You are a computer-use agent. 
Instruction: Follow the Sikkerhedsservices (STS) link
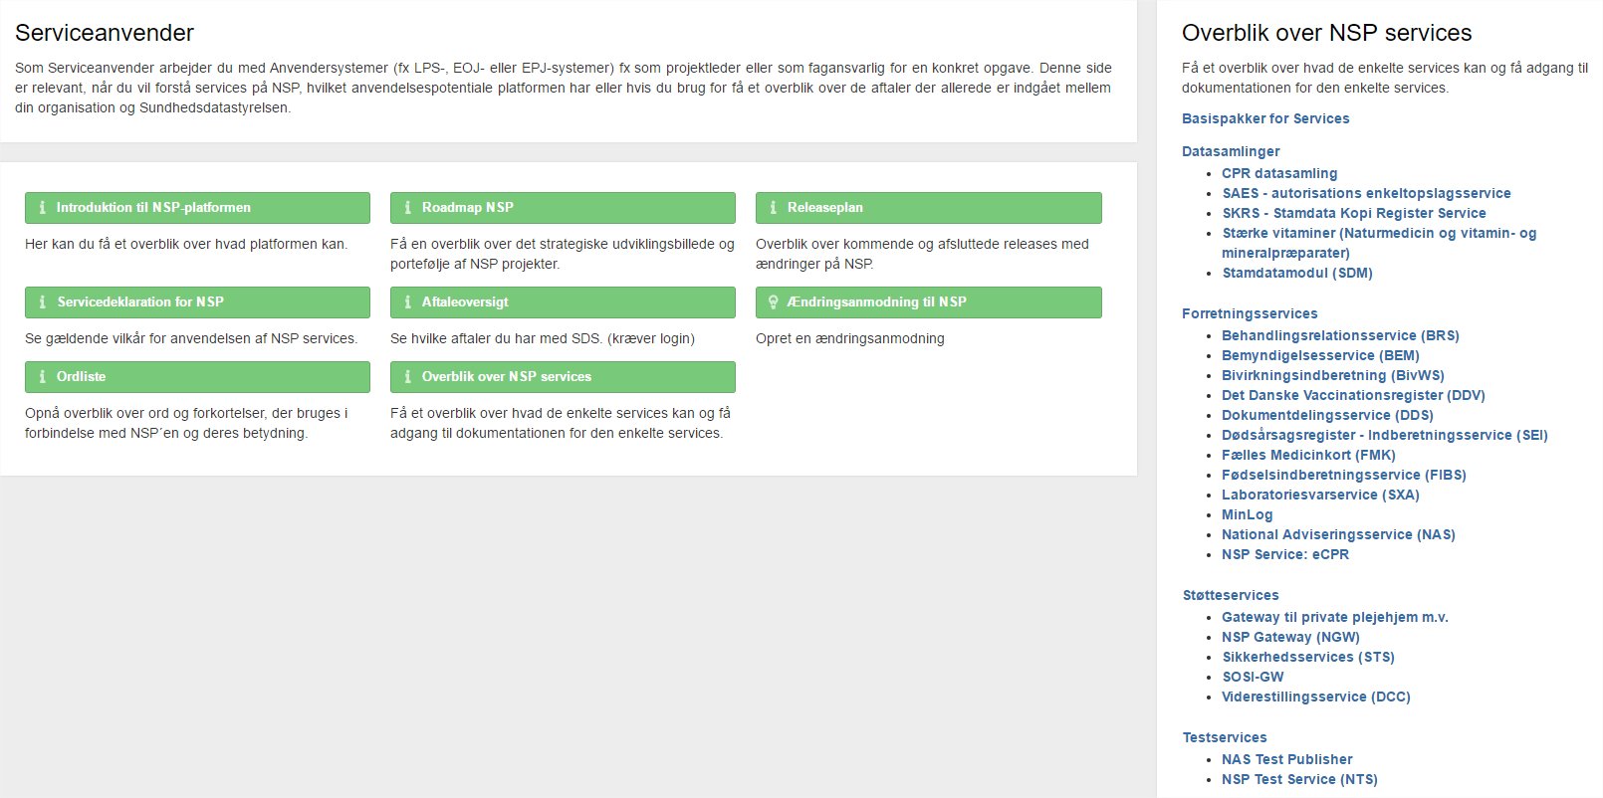tap(1308, 657)
